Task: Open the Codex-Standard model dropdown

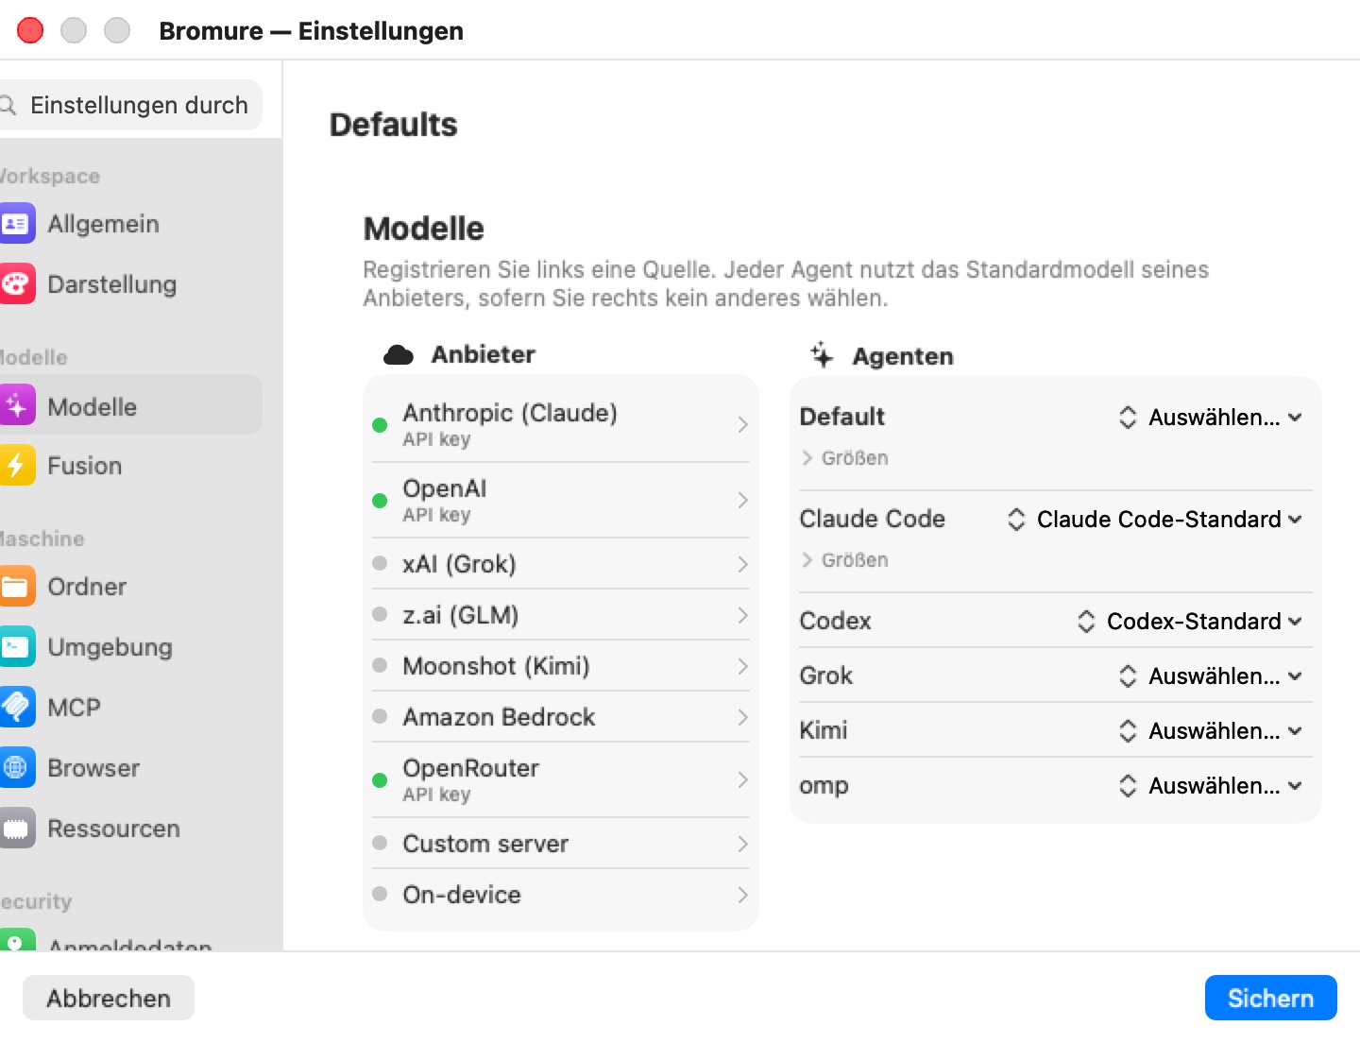Action: click(x=1190, y=622)
